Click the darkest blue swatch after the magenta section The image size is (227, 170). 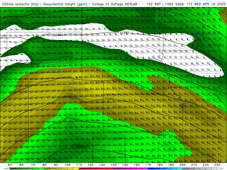(151, 169)
